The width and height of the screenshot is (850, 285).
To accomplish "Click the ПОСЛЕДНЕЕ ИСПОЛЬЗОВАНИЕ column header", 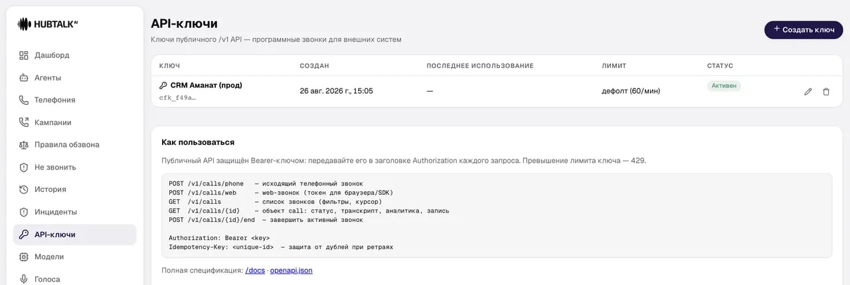I will (x=480, y=66).
